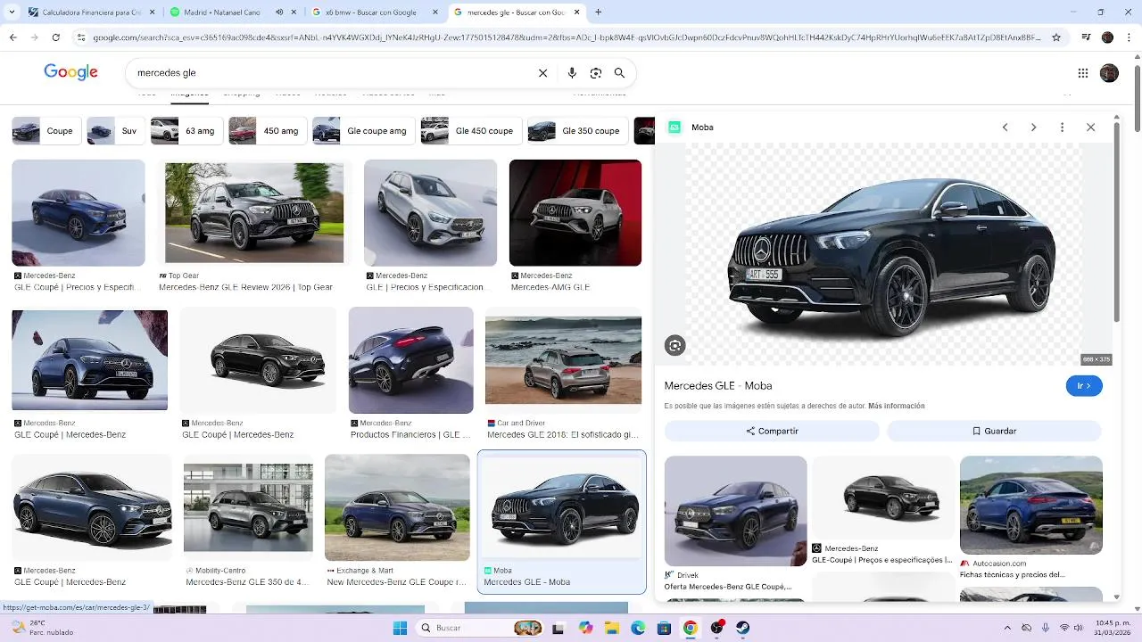Open the preview panel's more options menu
The image size is (1142, 642).
point(1062,128)
